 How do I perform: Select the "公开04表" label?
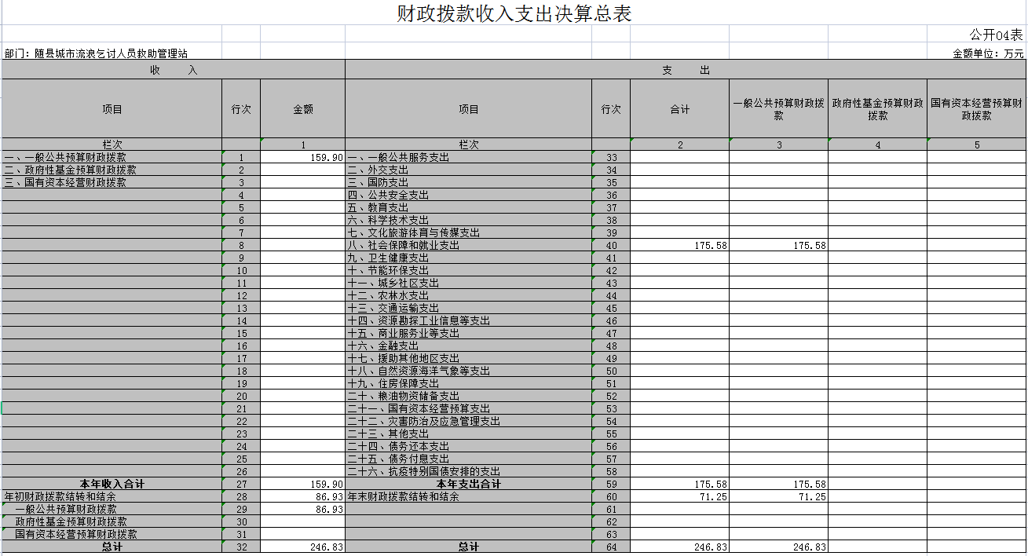[996, 35]
